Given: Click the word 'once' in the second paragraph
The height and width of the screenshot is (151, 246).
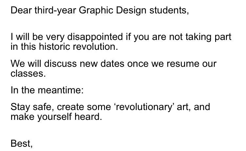Looking at the screenshot, I should (x=138, y=64).
